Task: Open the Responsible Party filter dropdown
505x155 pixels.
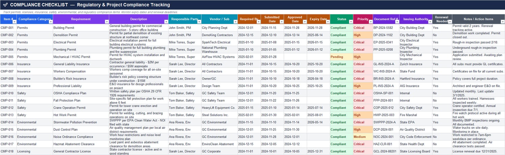Action: [199, 21]
